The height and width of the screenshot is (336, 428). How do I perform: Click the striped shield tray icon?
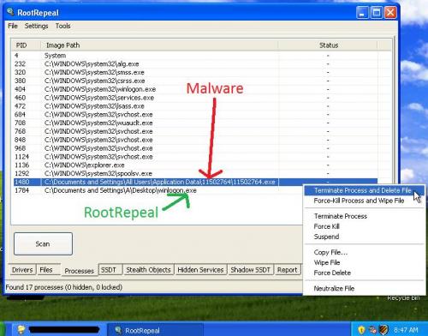point(383,330)
